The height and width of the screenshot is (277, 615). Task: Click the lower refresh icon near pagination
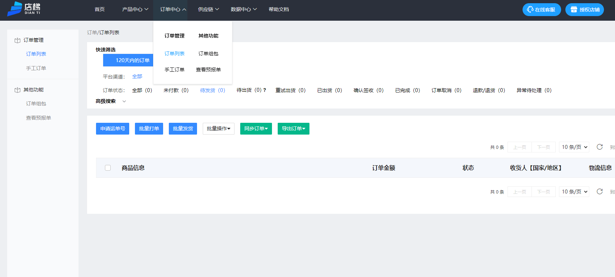(600, 192)
